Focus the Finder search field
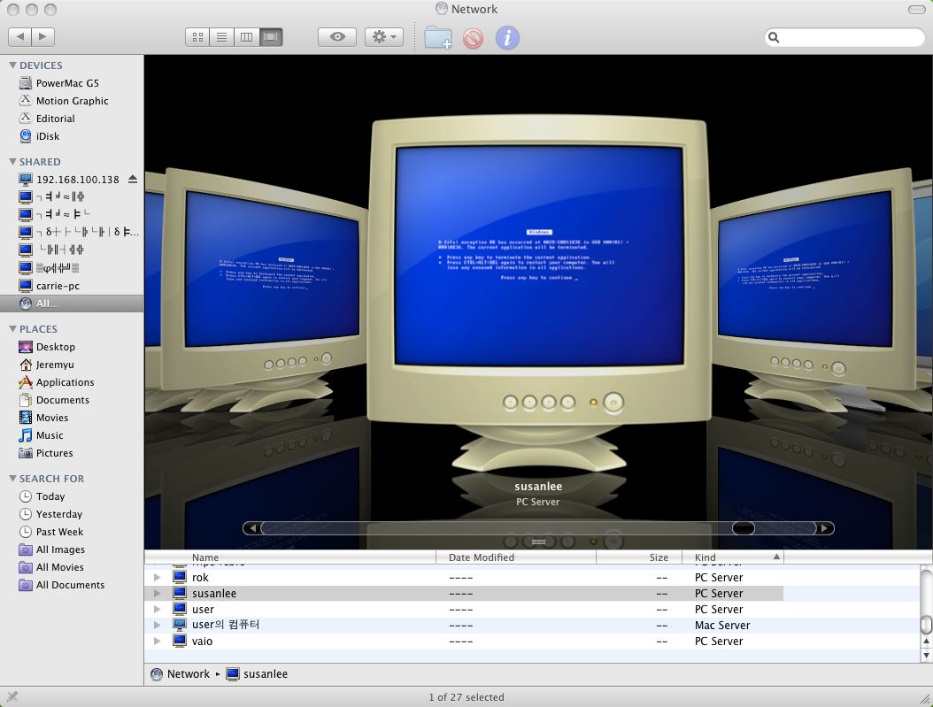 844,37
